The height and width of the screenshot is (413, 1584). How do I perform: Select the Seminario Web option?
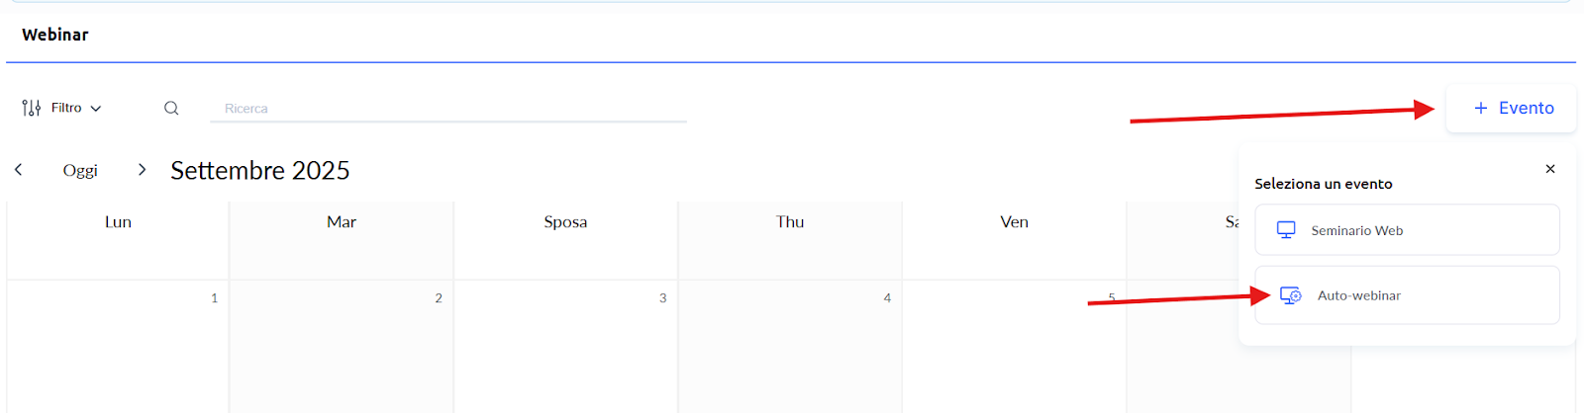point(1406,230)
